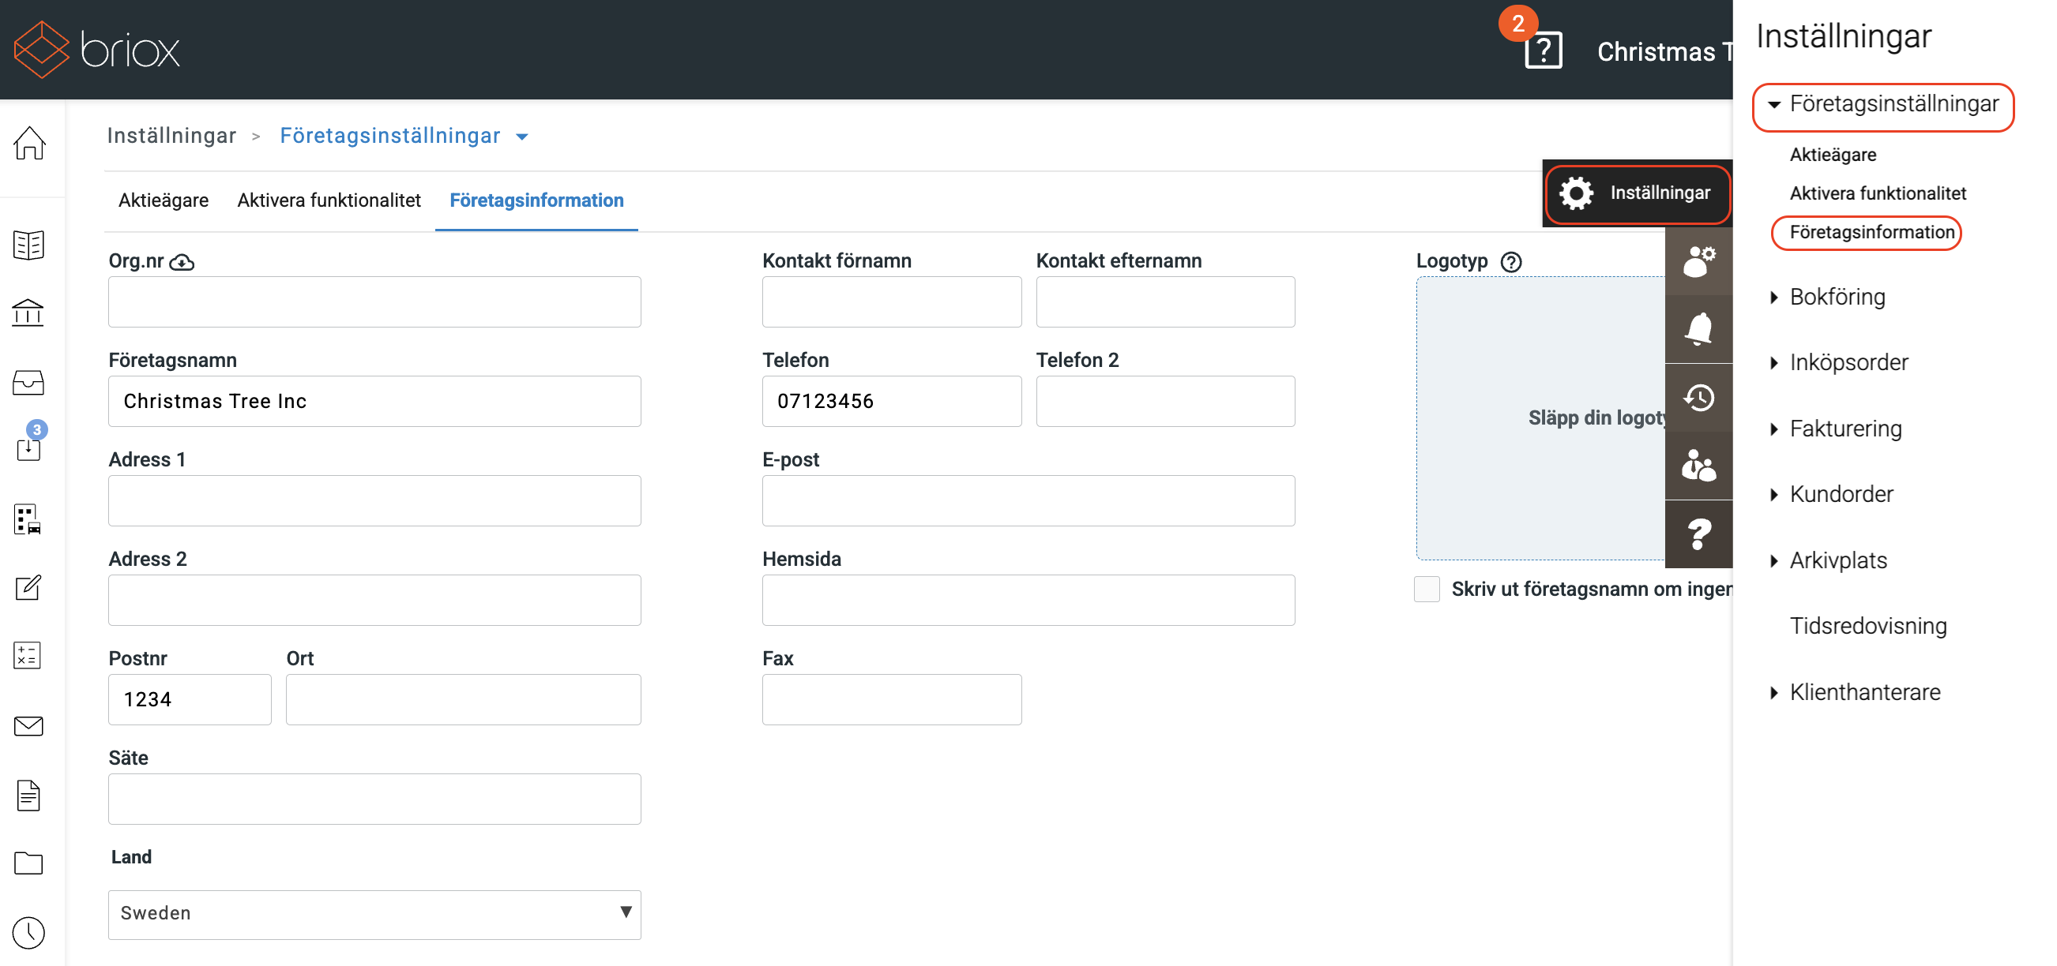Viewport: 2057px width, 966px height.
Task: Click the Adress 2 input field
Action: [x=374, y=600]
